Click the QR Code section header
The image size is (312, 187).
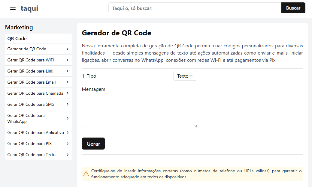[x=17, y=39]
